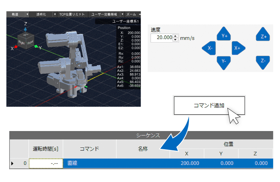280x182 pixels.
Task: Click the Right face of the view cube
Action: click(x=22, y=43)
